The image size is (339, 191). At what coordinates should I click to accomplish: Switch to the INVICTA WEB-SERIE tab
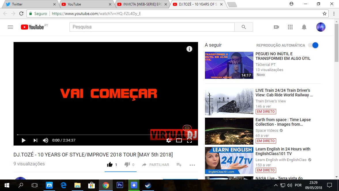click(142, 4)
